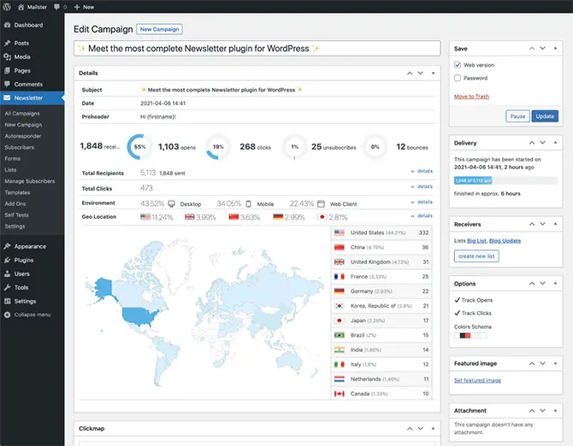Open the comments bubble icon in admin bar
The height and width of the screenshot is (446, 573).
[56, 7]
